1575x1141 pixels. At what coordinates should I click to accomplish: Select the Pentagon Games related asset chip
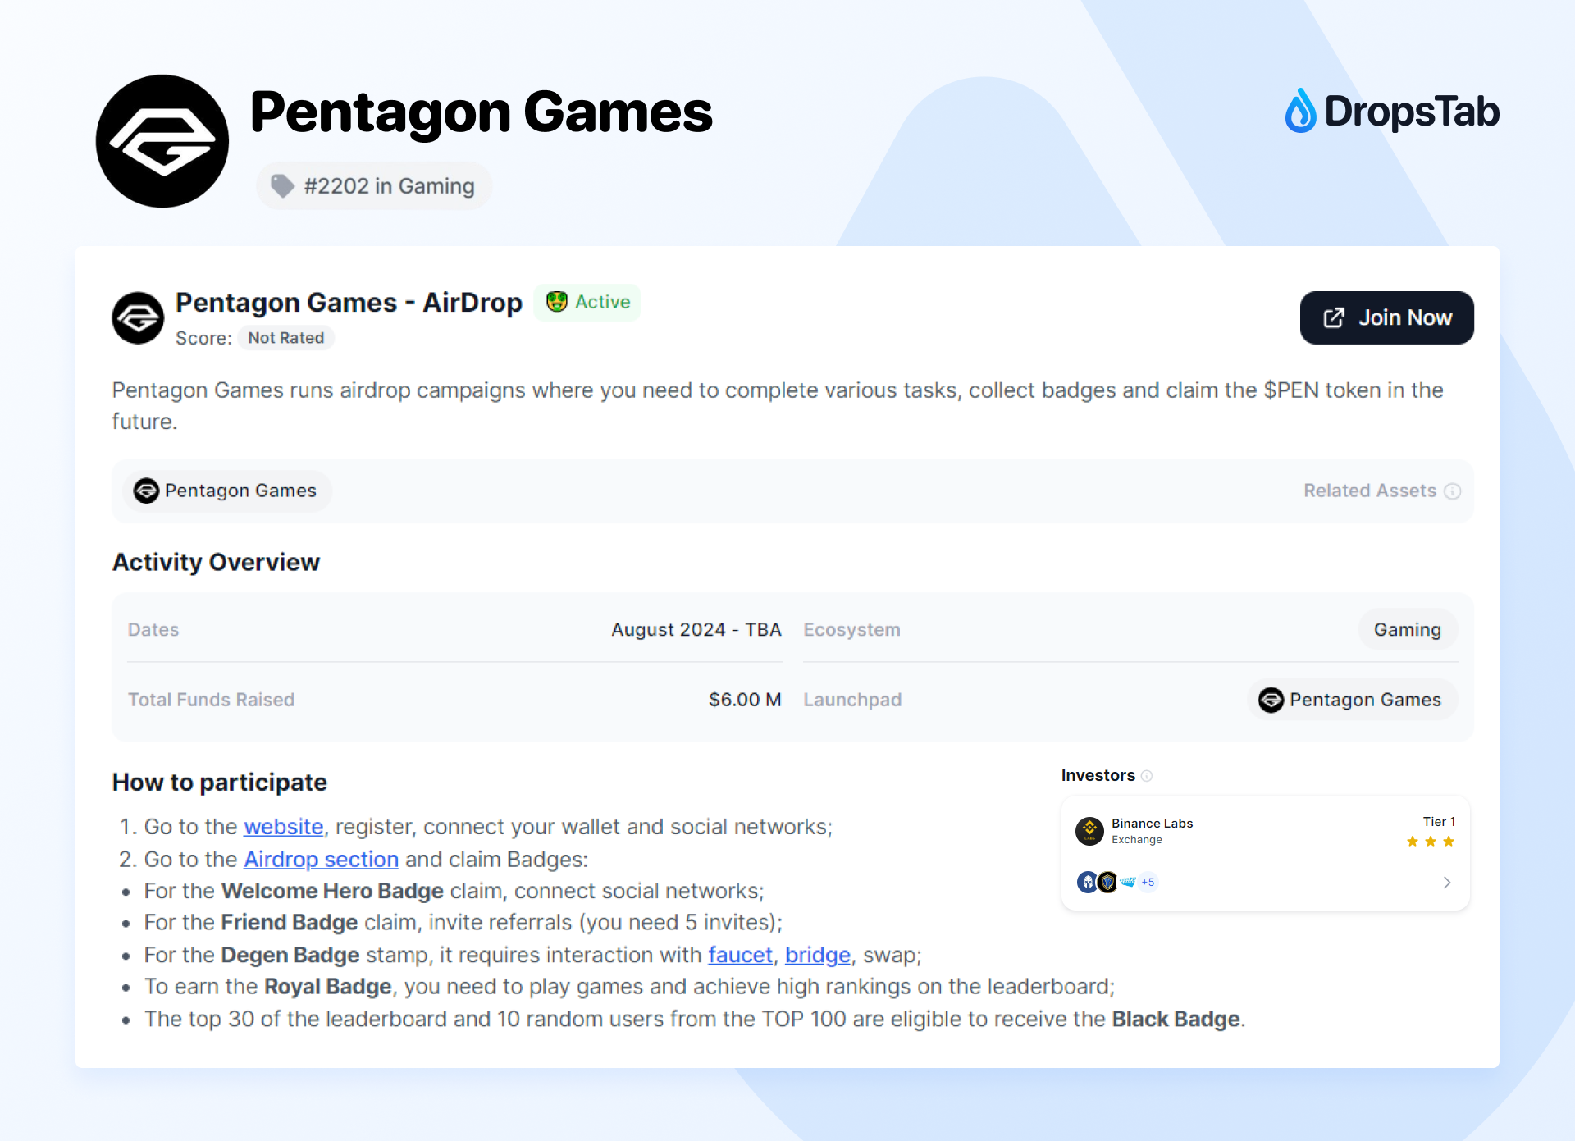pos(226,491)
